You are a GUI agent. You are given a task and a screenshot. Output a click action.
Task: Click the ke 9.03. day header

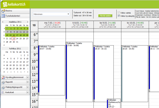[x=107, y=25]
